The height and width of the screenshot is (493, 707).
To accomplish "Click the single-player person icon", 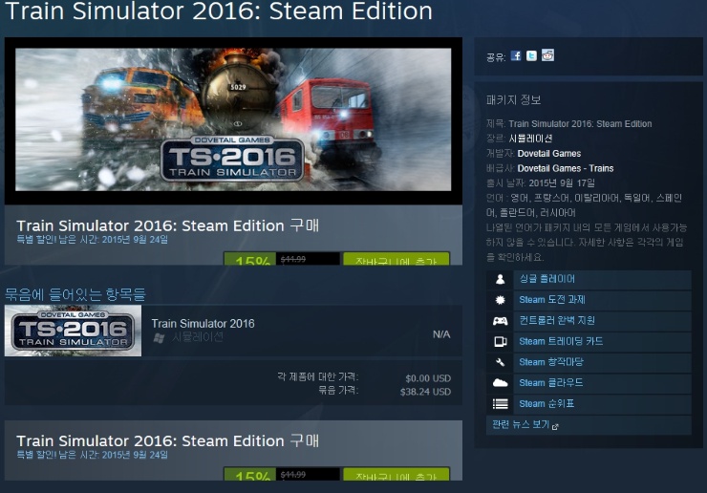I will 500,280.
